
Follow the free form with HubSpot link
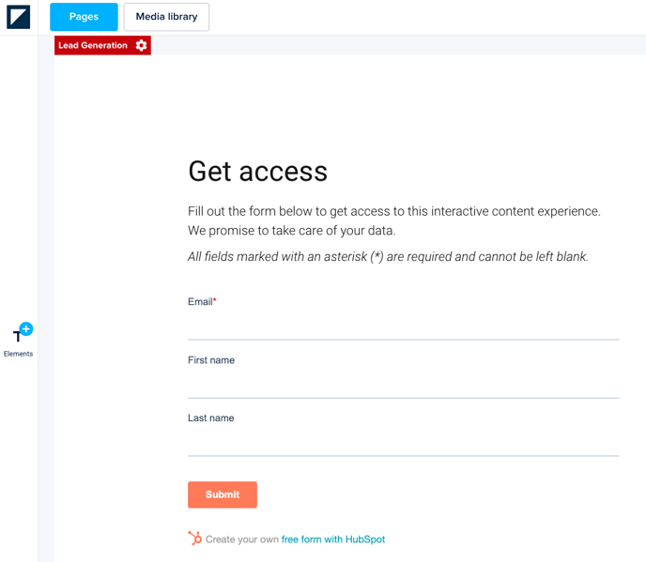[333, 539]
